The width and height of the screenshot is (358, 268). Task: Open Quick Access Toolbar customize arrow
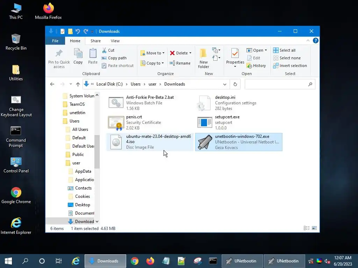92,31
